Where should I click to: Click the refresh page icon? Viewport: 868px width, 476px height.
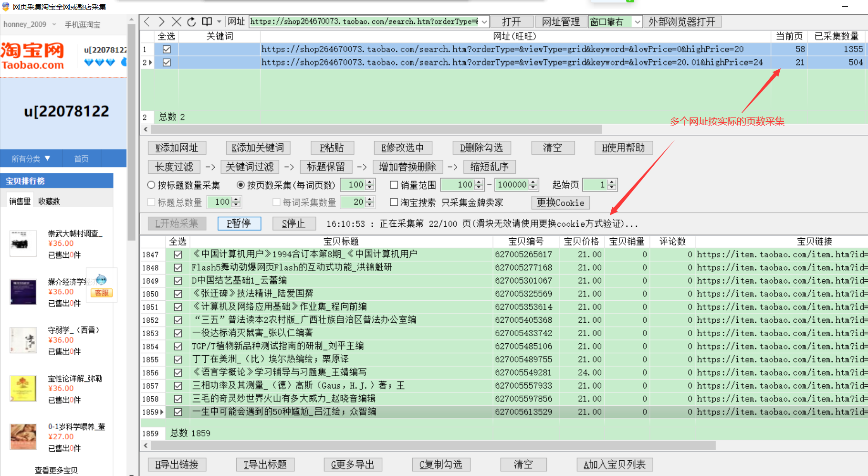[191, 22]
